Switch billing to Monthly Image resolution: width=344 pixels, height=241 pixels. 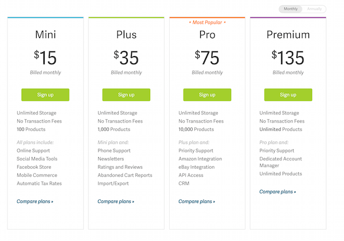pyautogui.click(x=291, y=9)
